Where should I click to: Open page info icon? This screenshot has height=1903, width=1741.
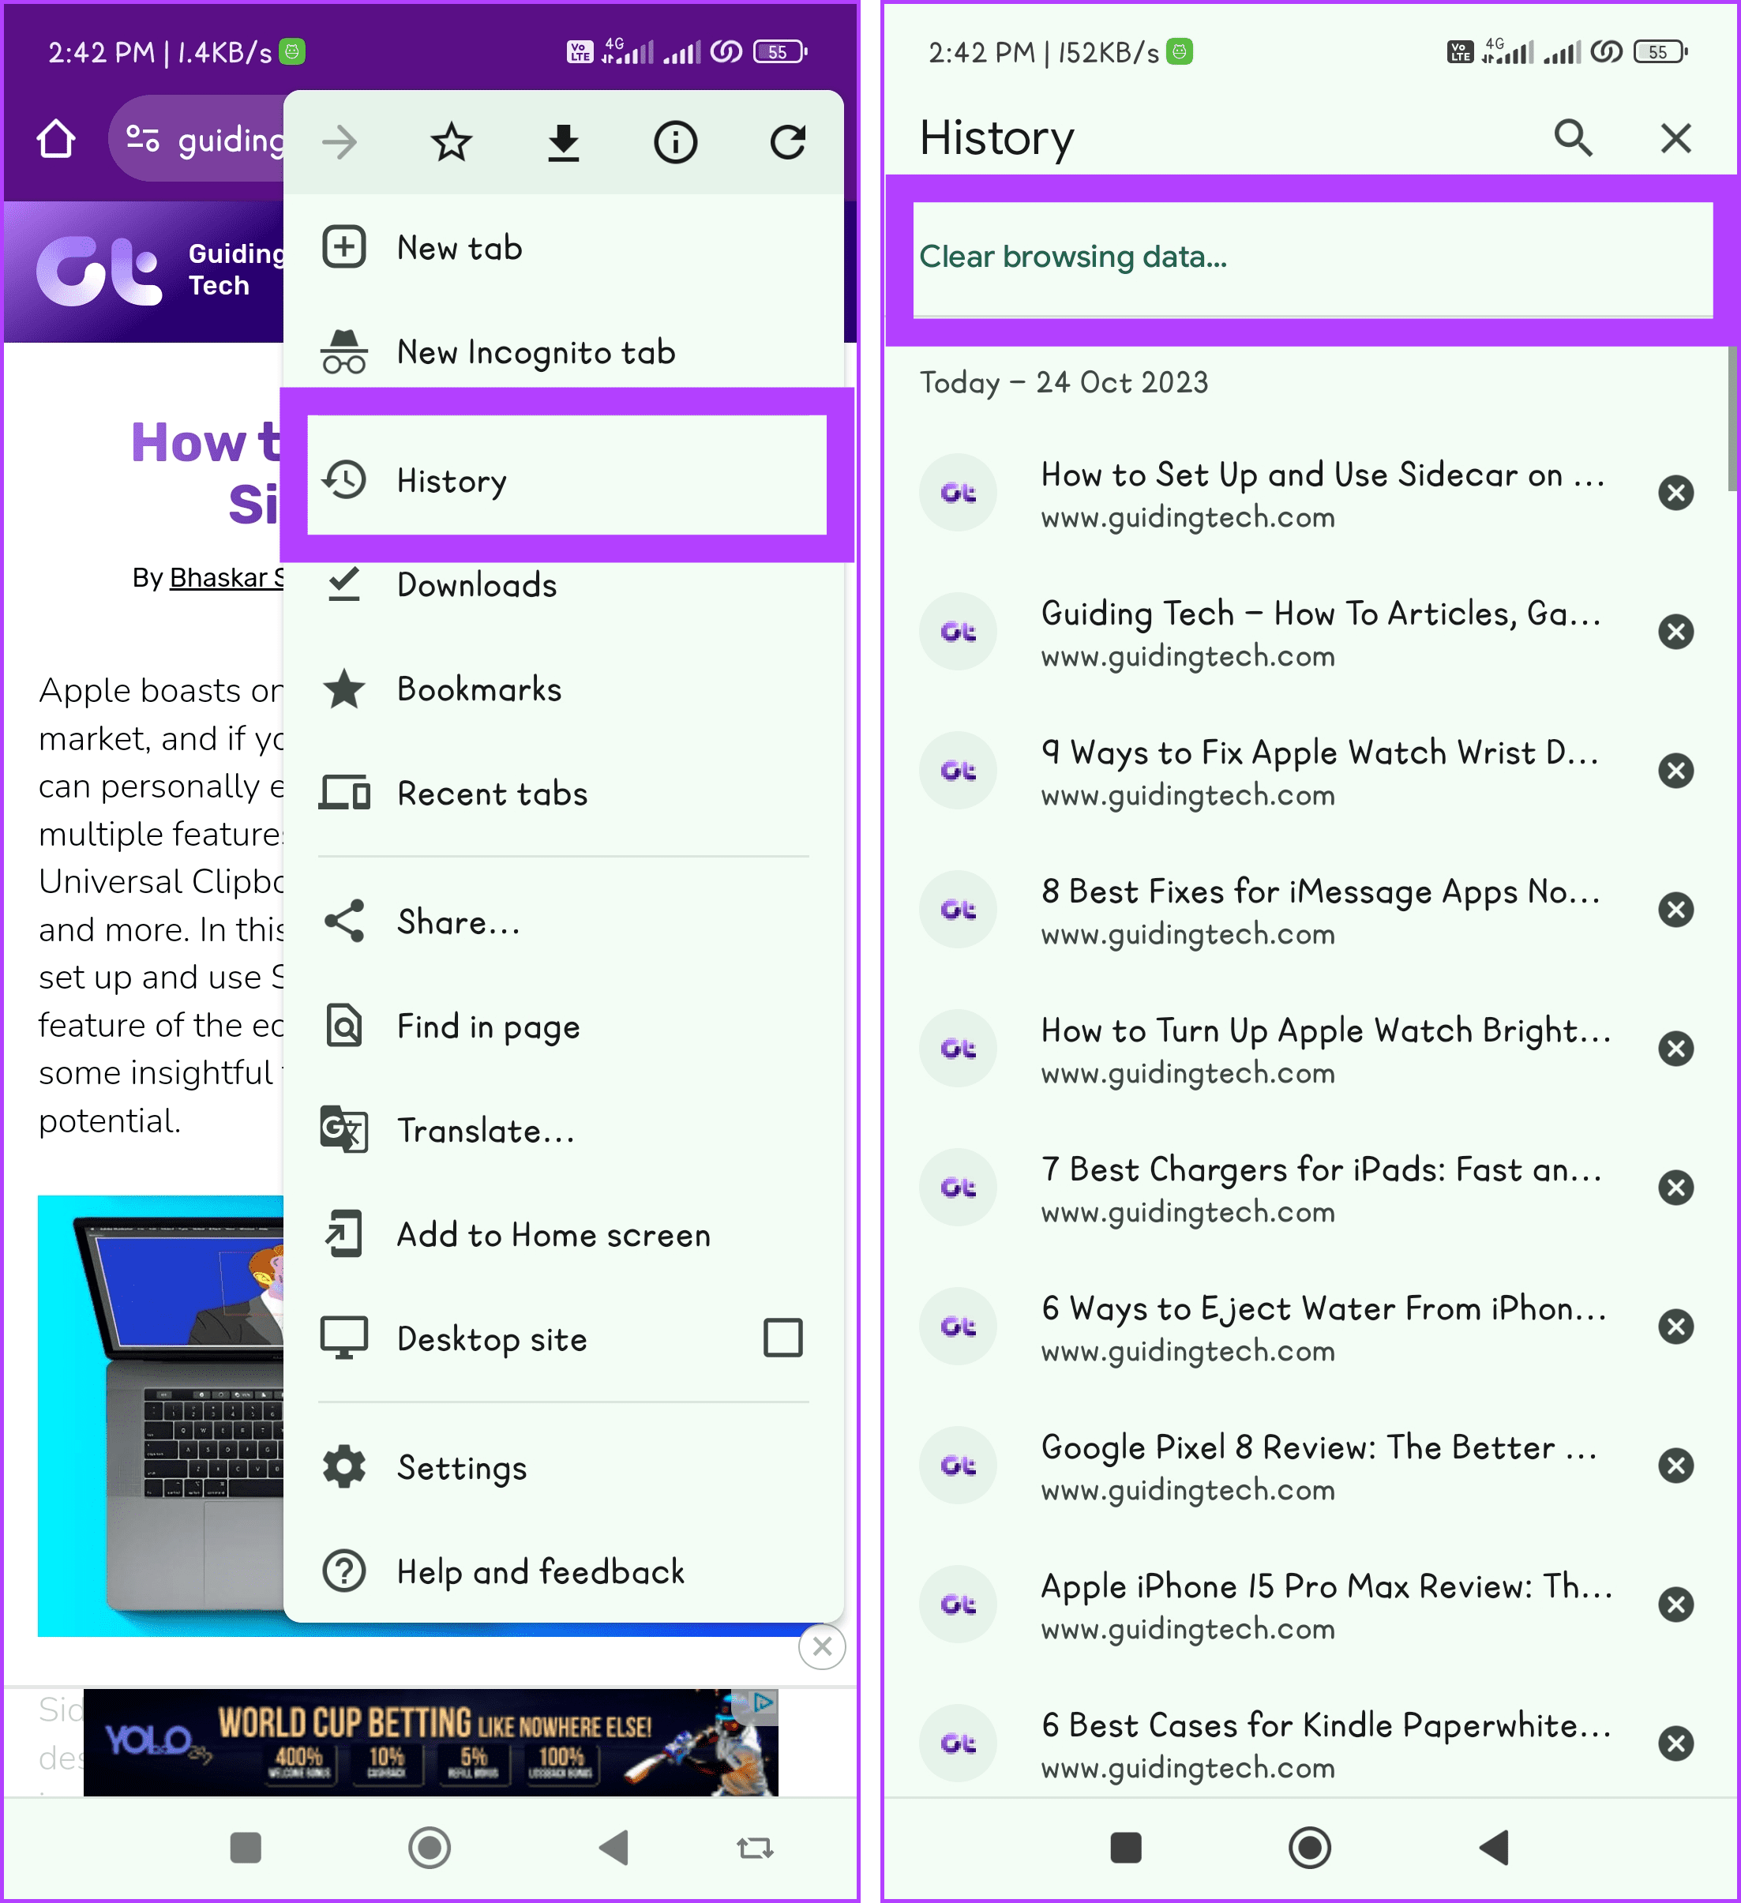(x=676, y=143)
